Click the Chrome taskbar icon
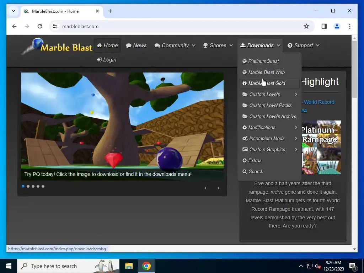The height and width of the screenshot is (273, 364). 146,266
